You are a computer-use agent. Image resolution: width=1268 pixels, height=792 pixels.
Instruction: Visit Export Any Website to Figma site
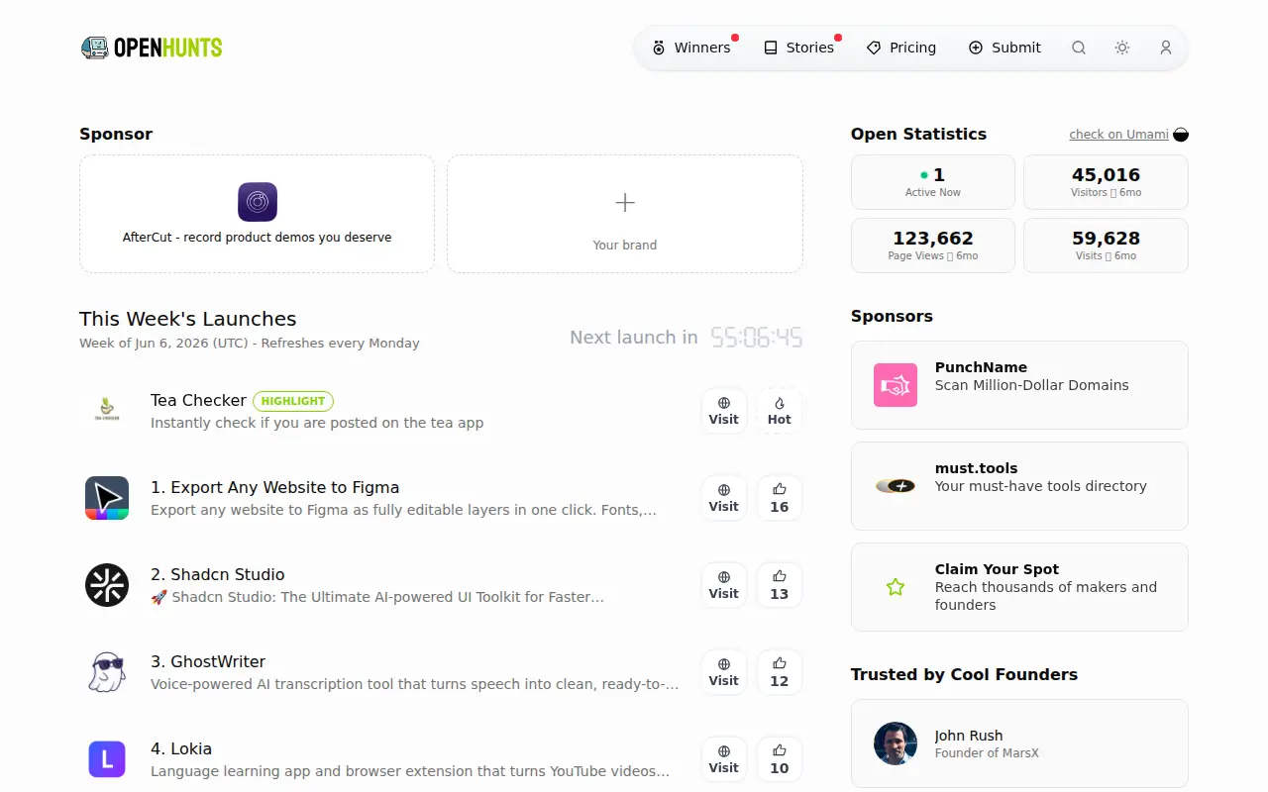(724, 498)
